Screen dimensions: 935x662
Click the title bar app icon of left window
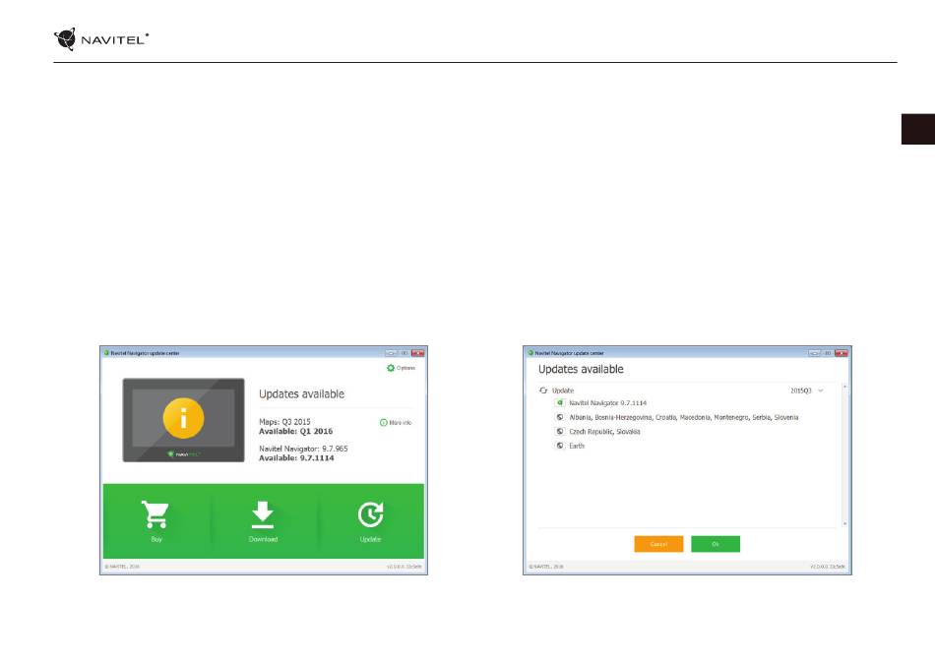106,353
